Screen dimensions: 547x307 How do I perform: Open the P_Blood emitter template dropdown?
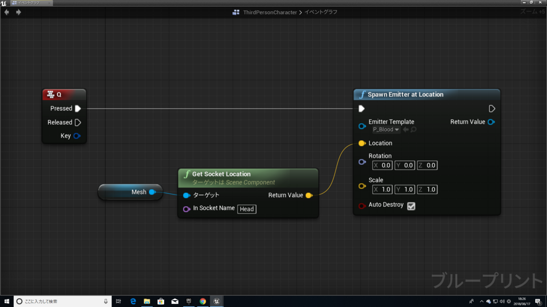386,130
